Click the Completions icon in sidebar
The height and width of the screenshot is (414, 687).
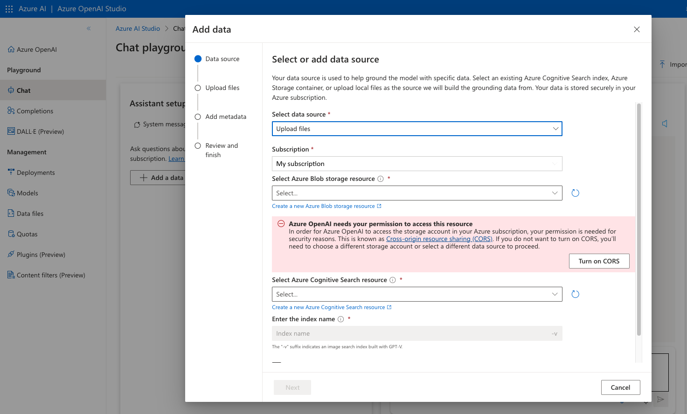click(x=11, y=111)
